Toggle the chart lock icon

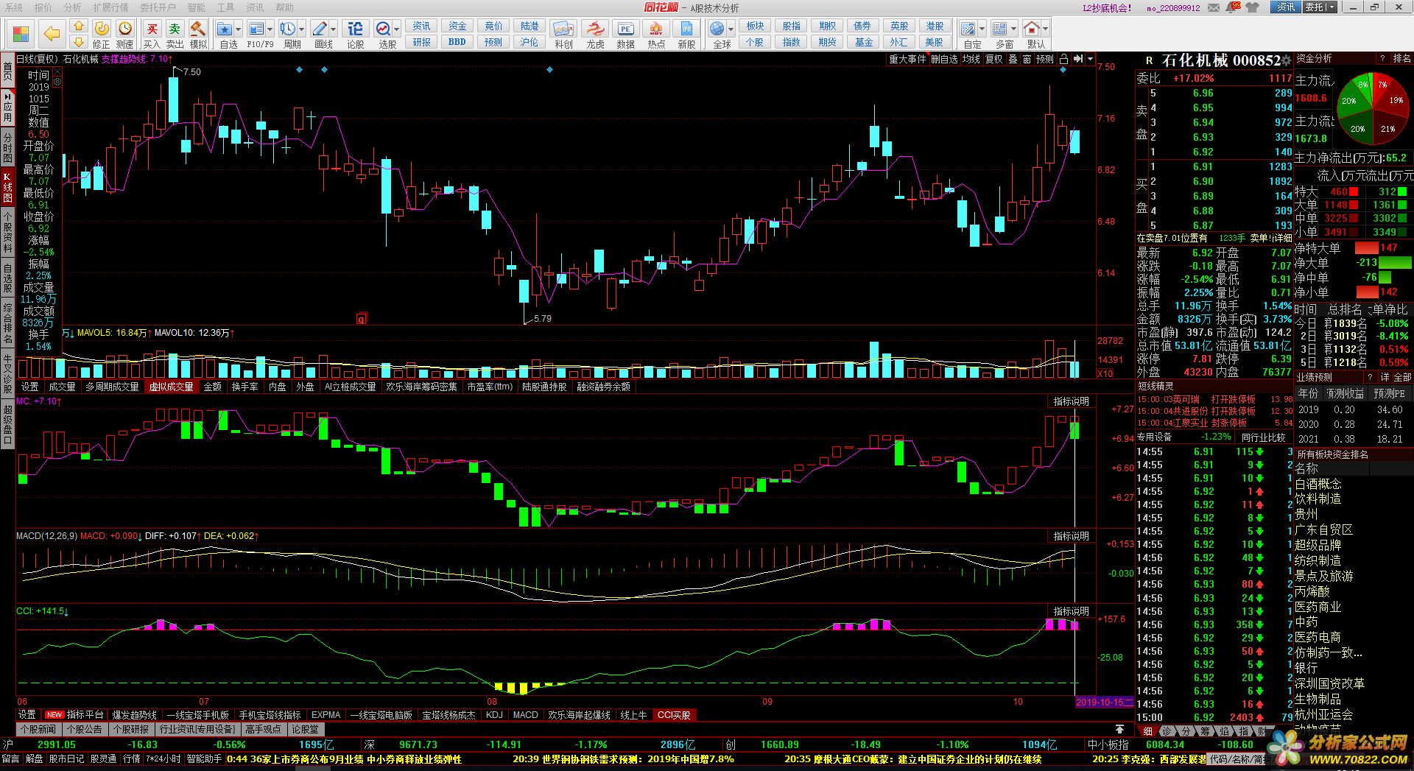point(1063,59)
